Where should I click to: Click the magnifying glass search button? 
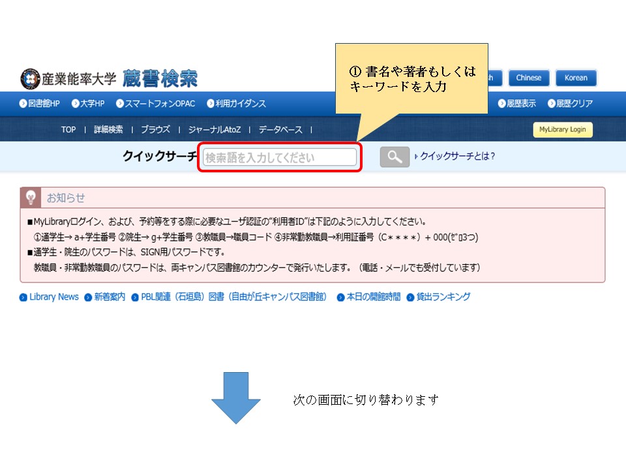(395, 157)
